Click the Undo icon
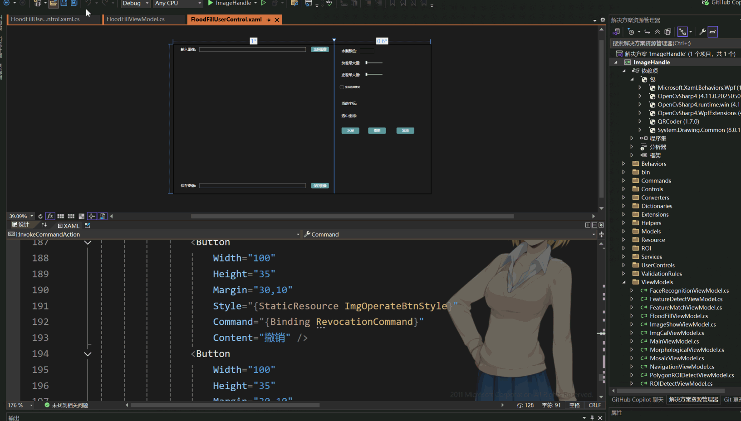This screenshot has width=741, height=421. pos(89,4)
